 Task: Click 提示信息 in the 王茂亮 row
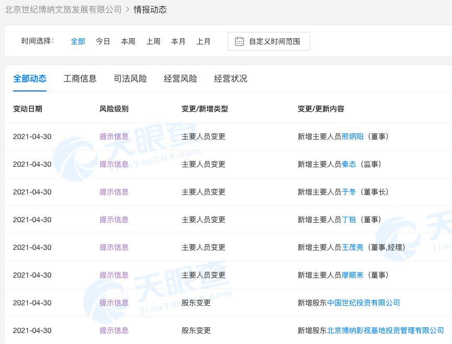tap(114, 247)
